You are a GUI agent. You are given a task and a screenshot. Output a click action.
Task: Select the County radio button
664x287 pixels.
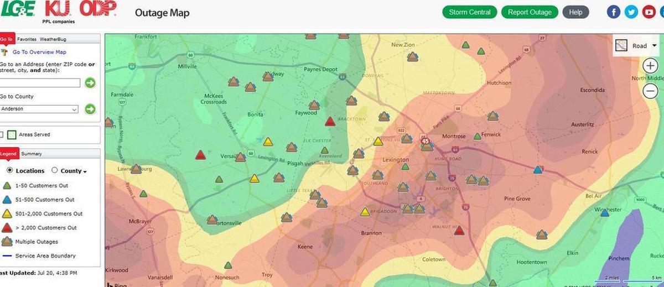54,171
